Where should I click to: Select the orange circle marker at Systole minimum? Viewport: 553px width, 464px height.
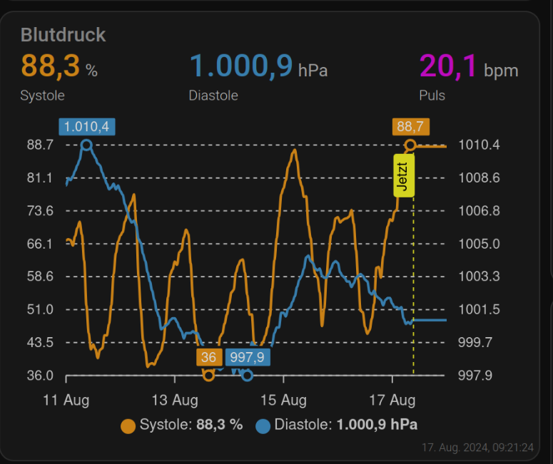[x=208, y=375]
